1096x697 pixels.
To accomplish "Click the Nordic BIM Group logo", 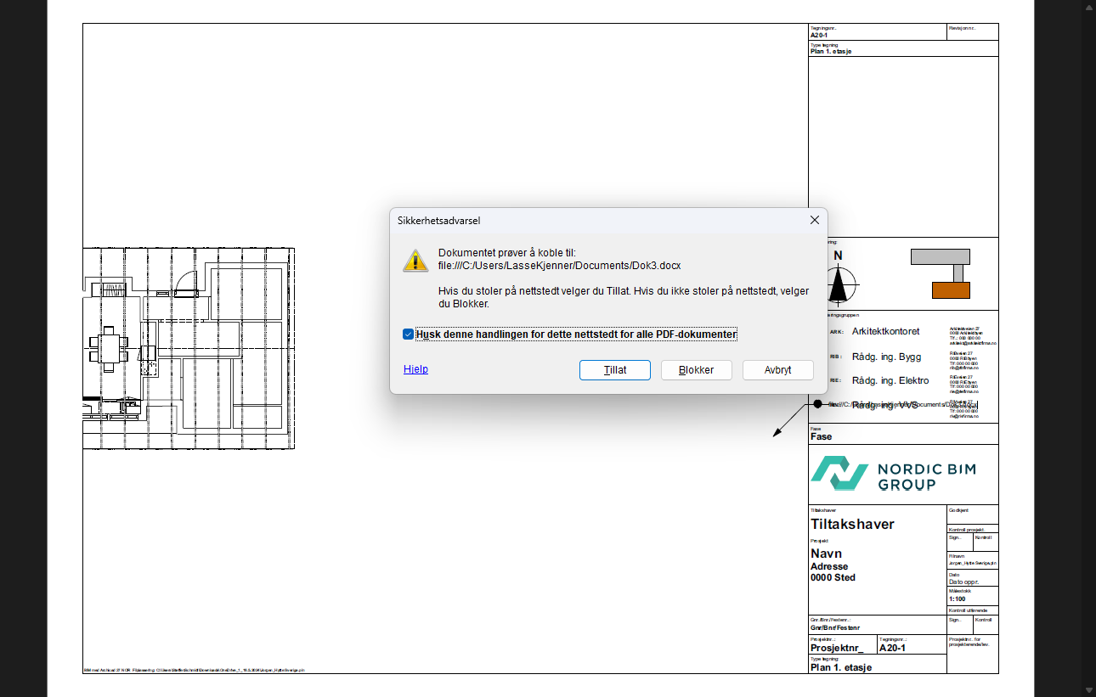I will coord(892,474).
